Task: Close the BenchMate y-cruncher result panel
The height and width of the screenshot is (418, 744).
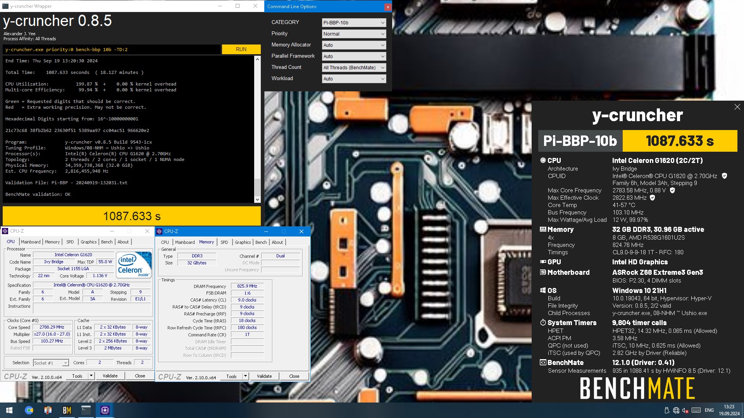Action: point(737,107)
